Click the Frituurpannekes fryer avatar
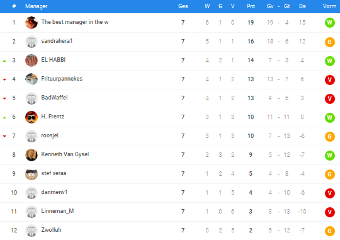The width and height of the screenshot is (340, 240). coord(31,79)
